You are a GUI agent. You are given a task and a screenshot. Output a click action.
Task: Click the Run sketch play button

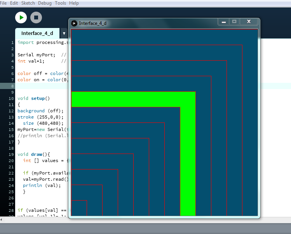click(x=21, y=17)
